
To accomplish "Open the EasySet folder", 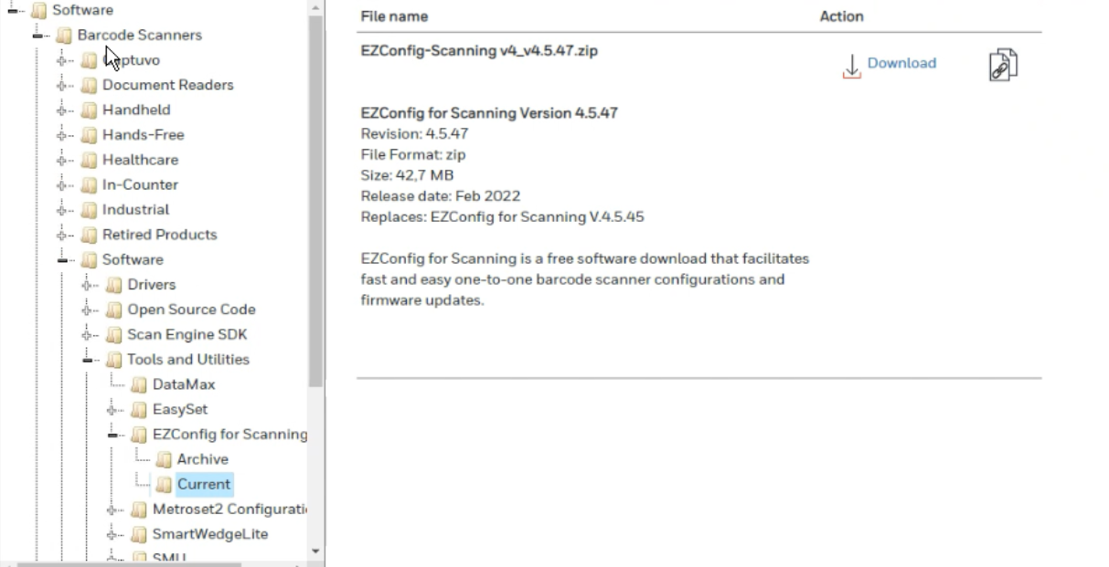I will coord(180,409).
